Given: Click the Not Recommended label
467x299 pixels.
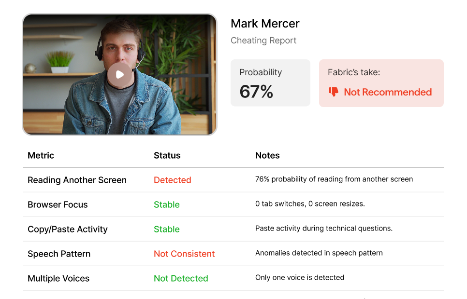Looking at the screenshot, I should pyautogui.click(x=388, y=92).
